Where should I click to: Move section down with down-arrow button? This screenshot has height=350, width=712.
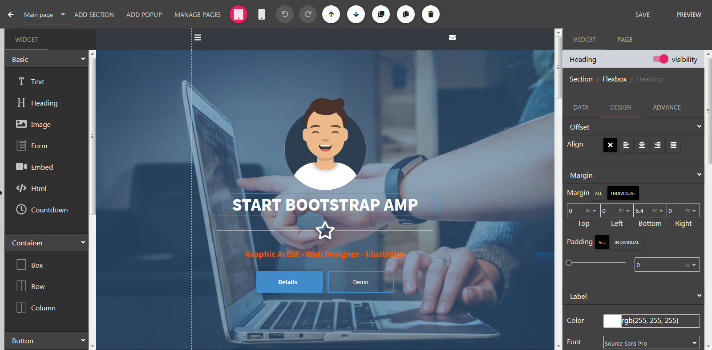[x=356, y=14]
